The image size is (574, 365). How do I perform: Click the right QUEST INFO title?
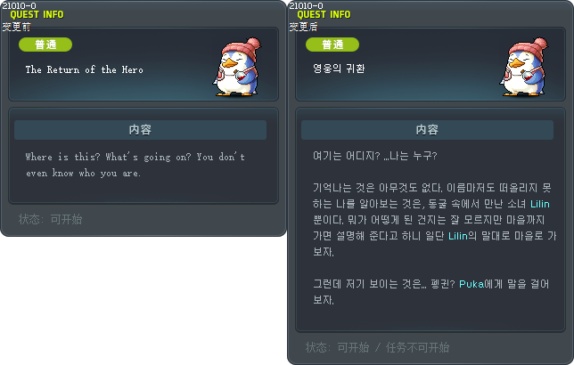coord(324,14)
